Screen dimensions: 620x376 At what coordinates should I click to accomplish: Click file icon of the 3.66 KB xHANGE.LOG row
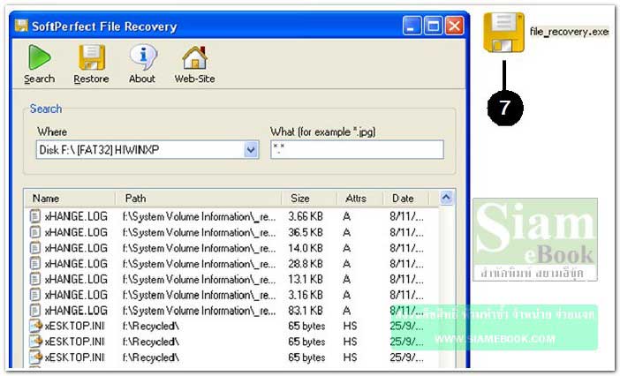click(x=35, y=216)
